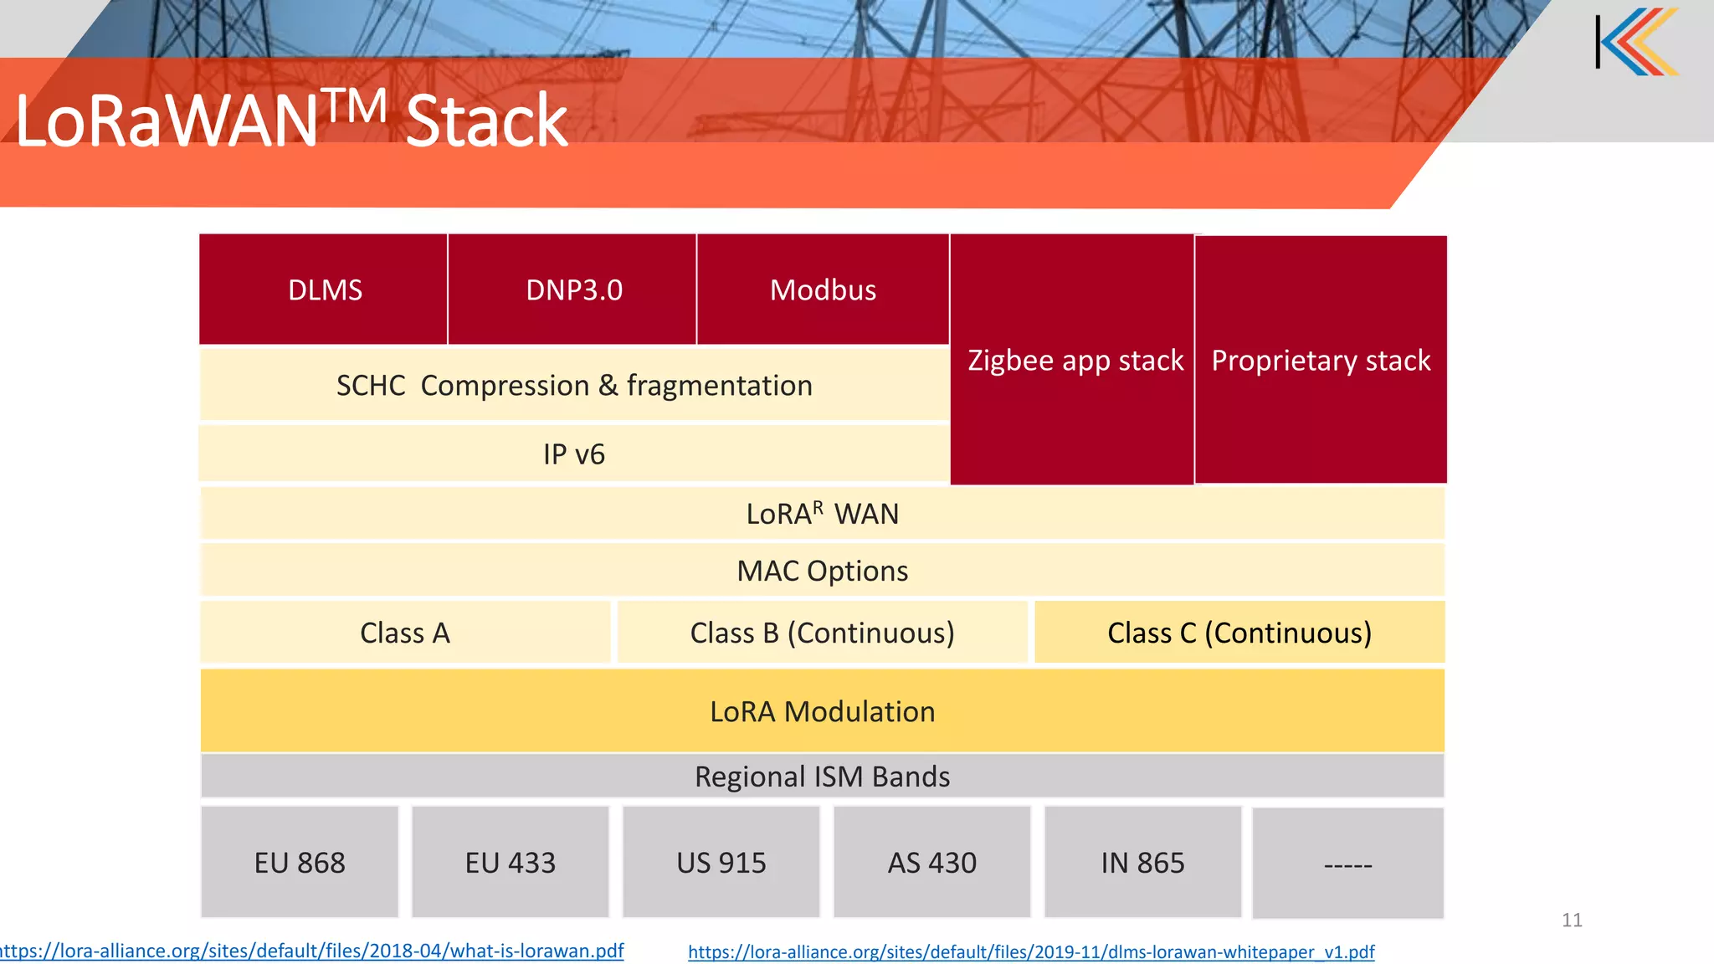Click the Modbus block
This screenshot has width=1714, height=964.
coord(823,290)
